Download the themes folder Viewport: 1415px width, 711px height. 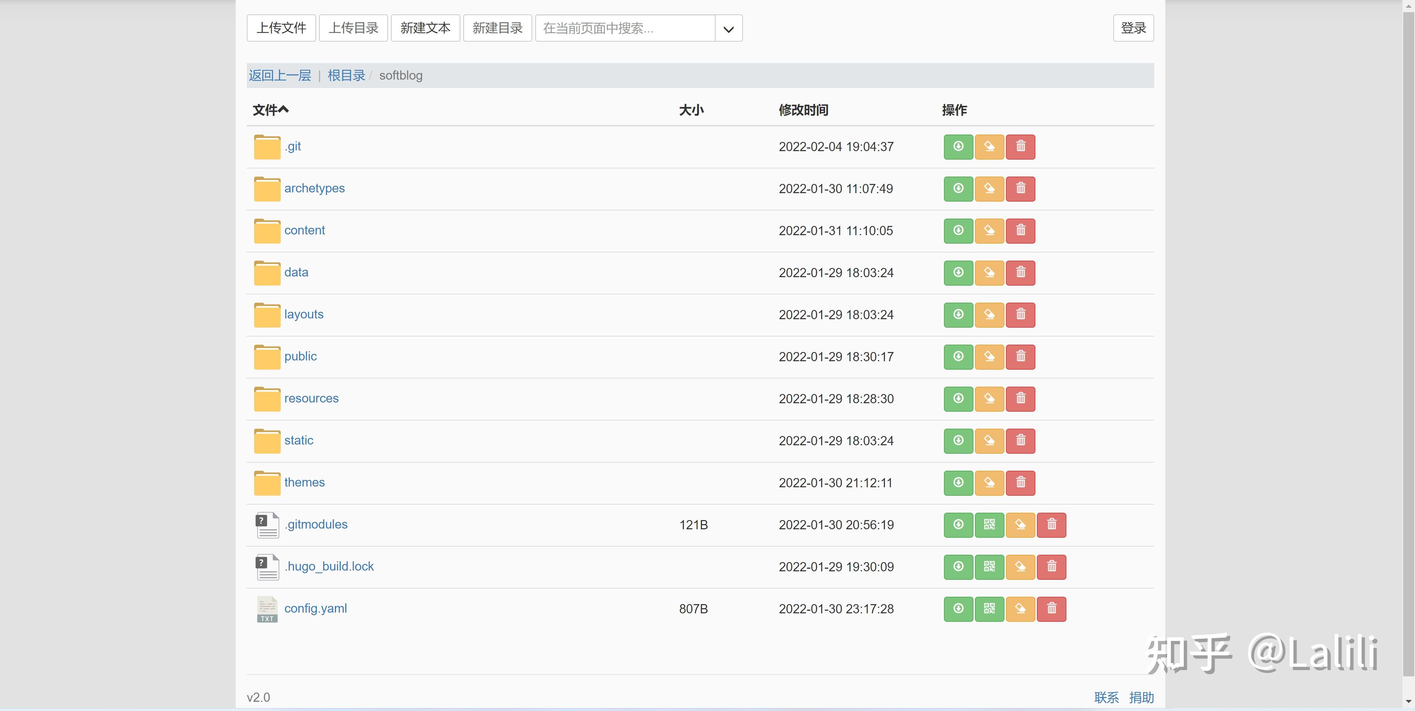(958, 482)
